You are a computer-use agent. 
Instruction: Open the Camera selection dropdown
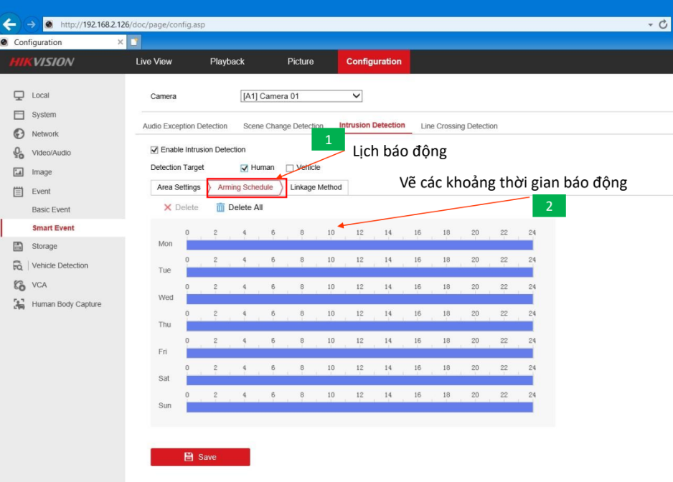point(301,96)
